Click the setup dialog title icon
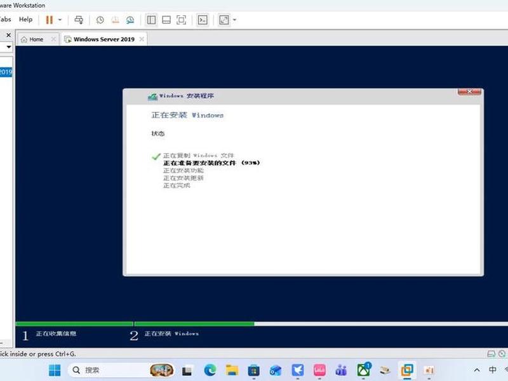 click(x=152, y=97)
